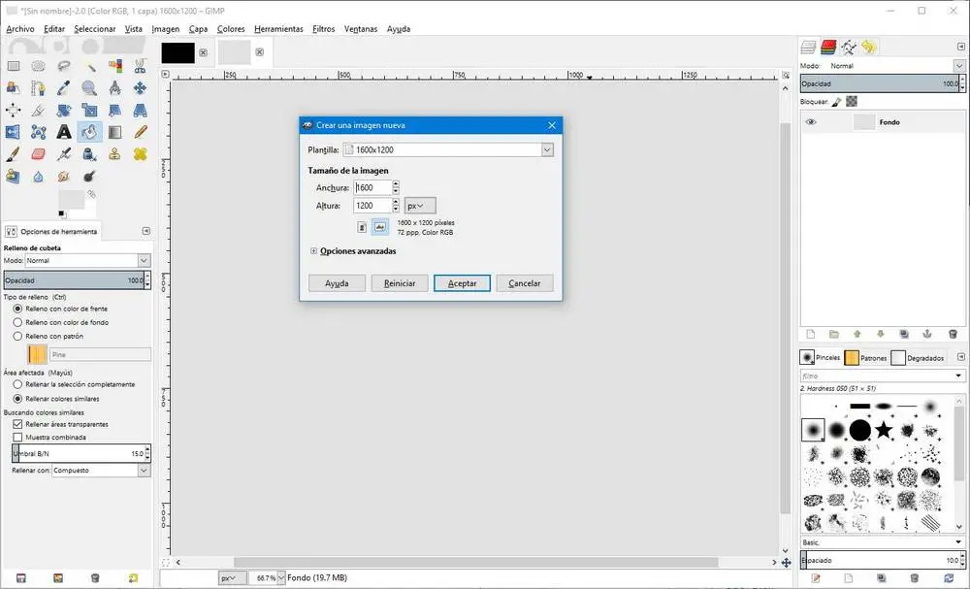Image resolution: width=970 pixels, height=589 pixels.
Task: Select the Clone stamp tool
Action: 115,154
